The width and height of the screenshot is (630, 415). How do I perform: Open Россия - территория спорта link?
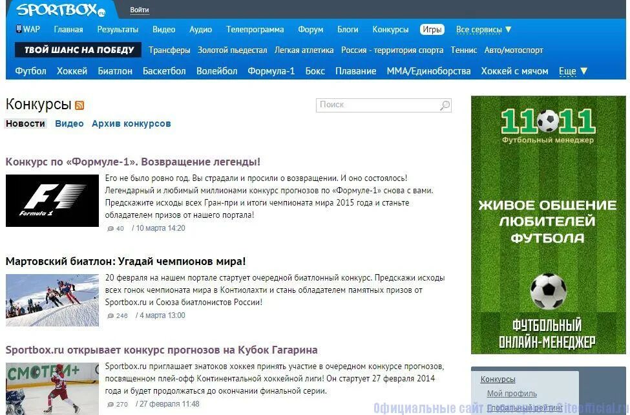(x=392, y=50)
